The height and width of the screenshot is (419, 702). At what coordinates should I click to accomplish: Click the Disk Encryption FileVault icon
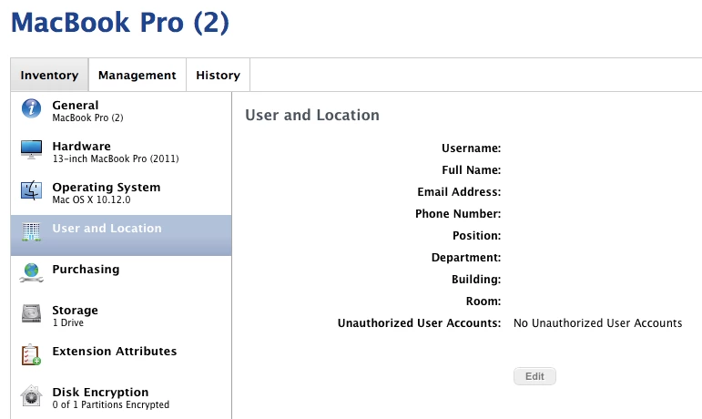point(31,395)
